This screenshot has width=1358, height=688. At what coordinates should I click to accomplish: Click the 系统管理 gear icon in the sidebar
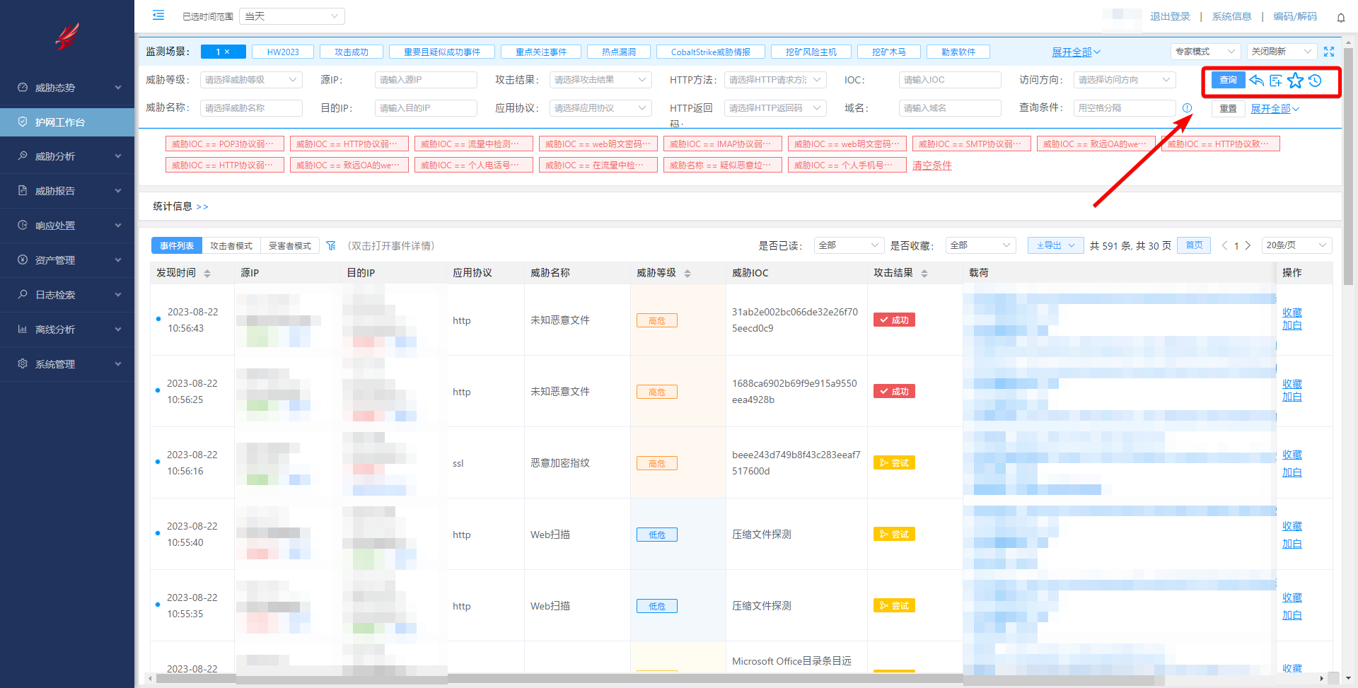coord(23,363)
